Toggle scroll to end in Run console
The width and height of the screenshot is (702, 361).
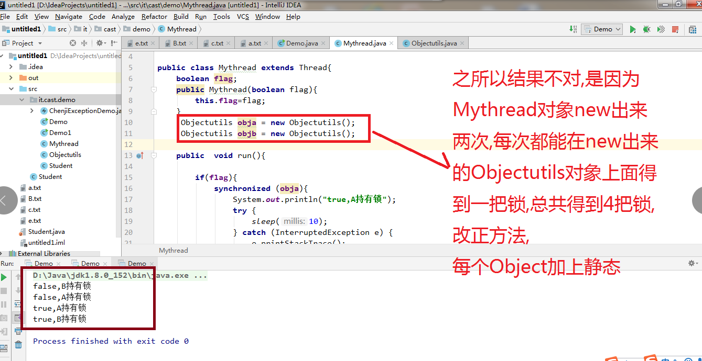tap(18, 318)
